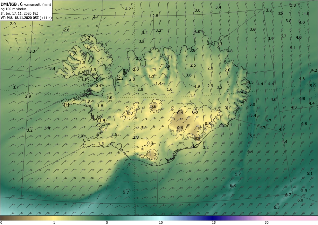
Task: Click the '10' tick label on colour scale
Action: coord(161,223)
